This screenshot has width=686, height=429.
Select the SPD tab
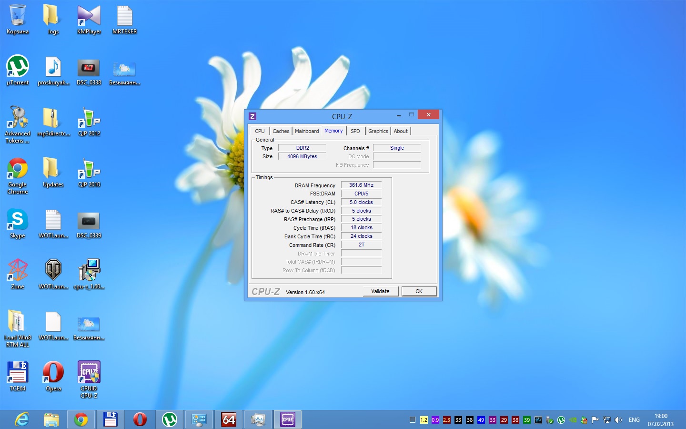click(355, 131)
